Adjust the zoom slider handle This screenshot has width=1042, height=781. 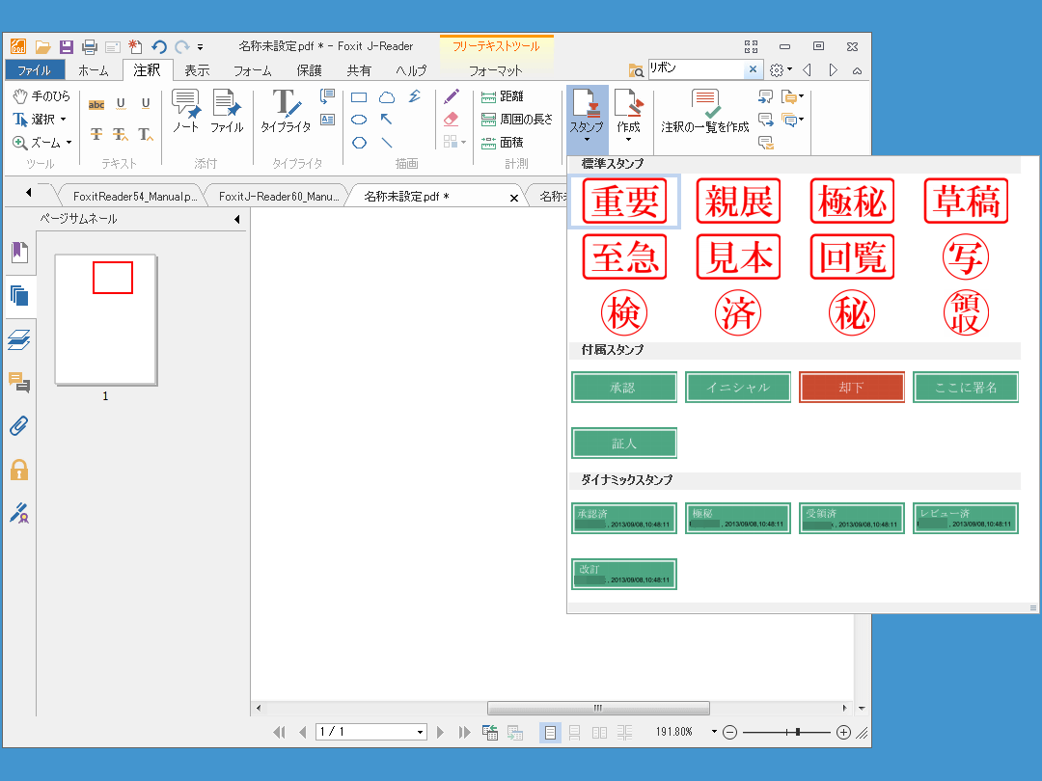click(798, 732)
